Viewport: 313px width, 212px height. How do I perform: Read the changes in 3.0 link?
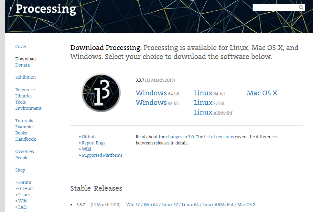180,137
